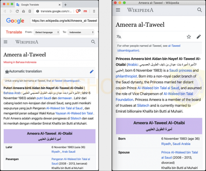The width and height of the screenshot is (206, 171).
Task: Click Wikipedia search icon in translated page
Action: pyautogui.click(x=93, y=42)
